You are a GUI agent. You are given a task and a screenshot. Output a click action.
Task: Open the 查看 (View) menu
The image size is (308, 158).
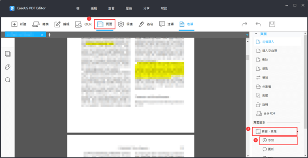(111, 8)
